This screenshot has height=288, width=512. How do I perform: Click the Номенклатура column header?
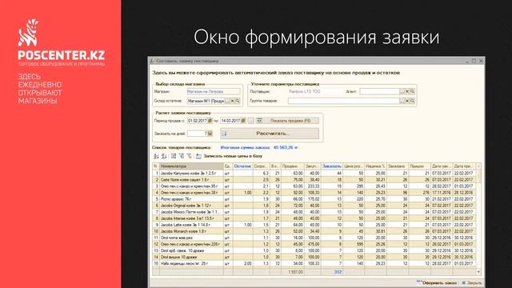point(191,166)
